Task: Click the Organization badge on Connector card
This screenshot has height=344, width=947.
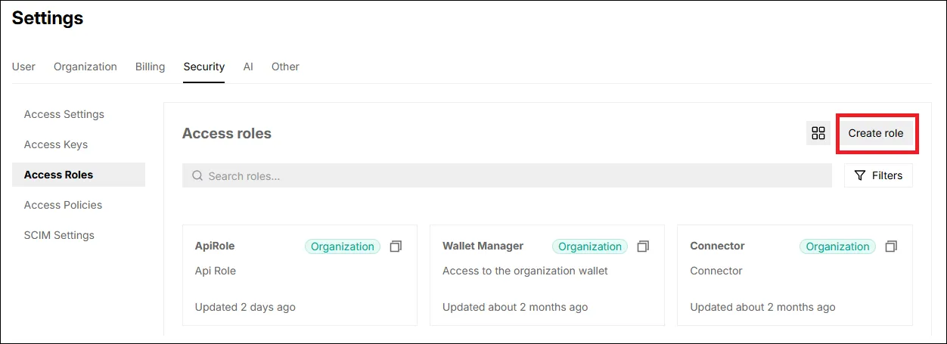Action: tap(837, 246)
